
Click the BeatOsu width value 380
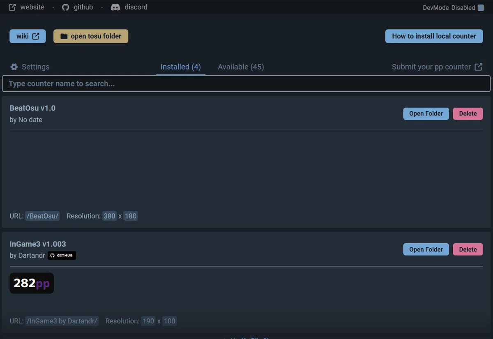110,216
